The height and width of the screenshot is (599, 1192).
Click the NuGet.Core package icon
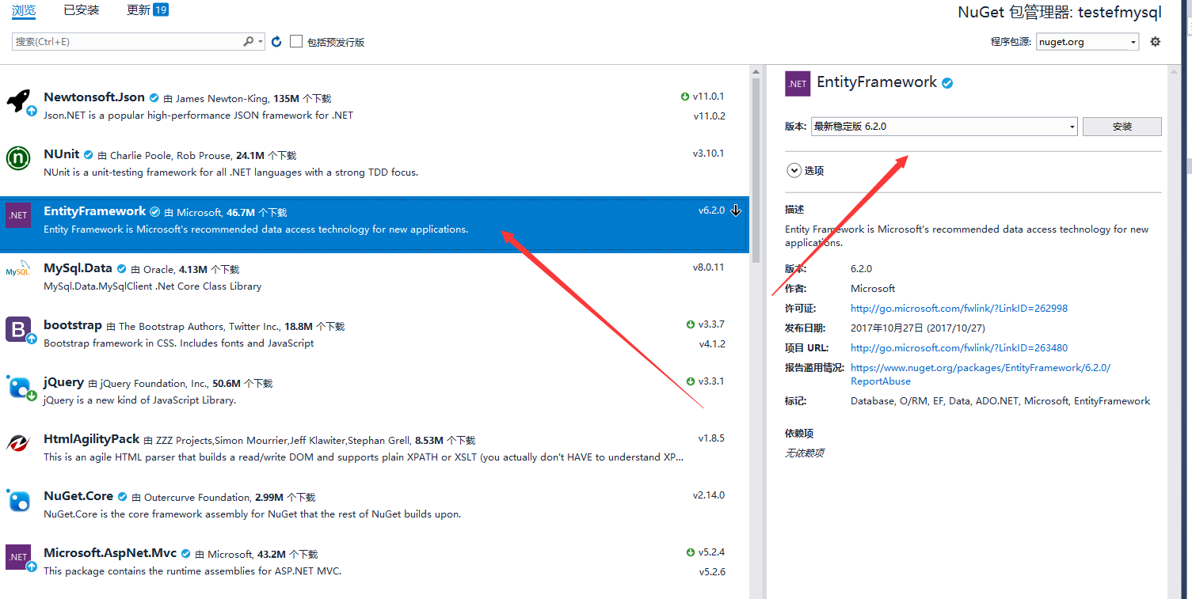click(x=18, y=500)
